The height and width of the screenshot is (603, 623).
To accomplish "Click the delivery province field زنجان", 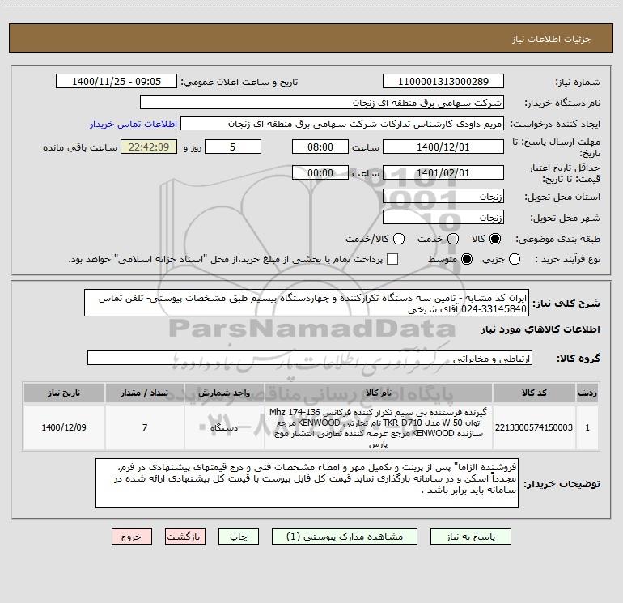I will pyautogui.click(x=443, y=196).
